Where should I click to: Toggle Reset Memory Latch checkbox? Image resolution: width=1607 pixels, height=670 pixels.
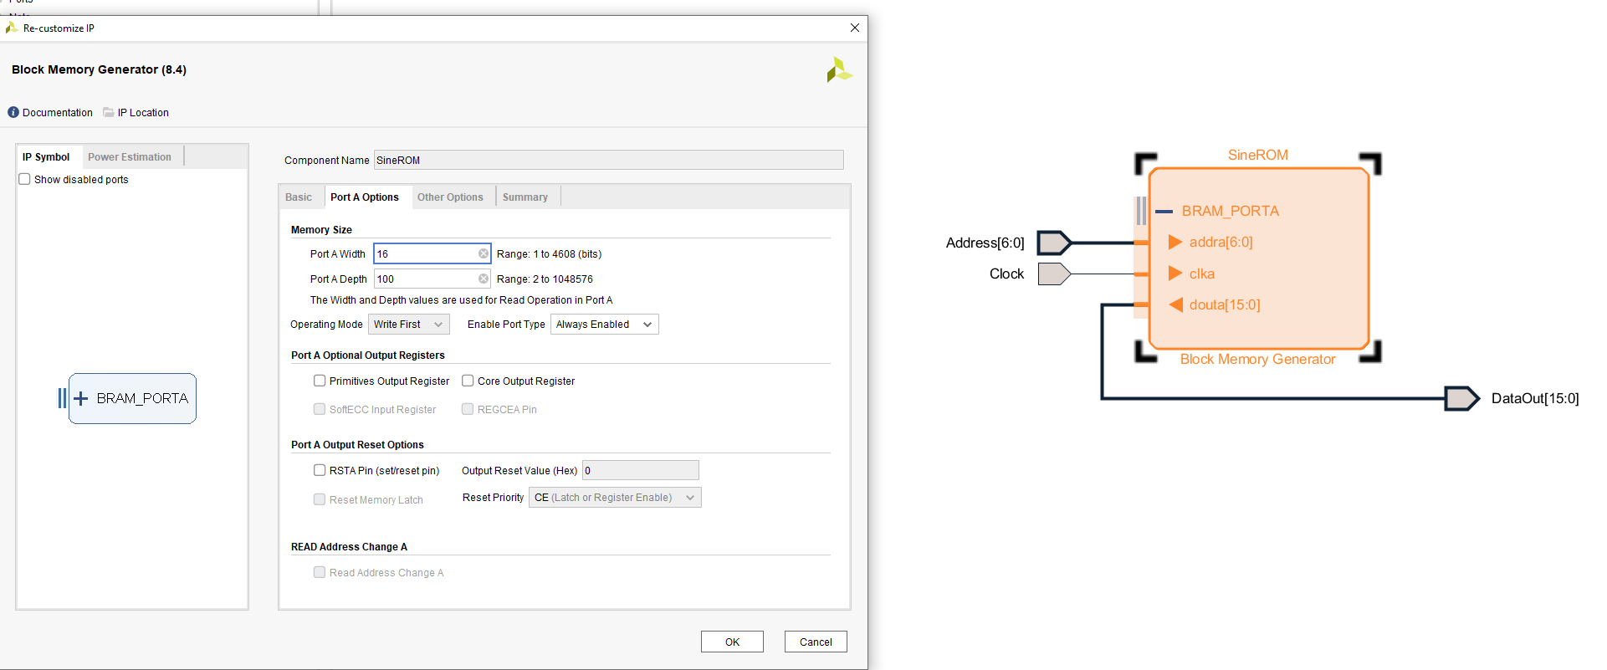(320, 499)
